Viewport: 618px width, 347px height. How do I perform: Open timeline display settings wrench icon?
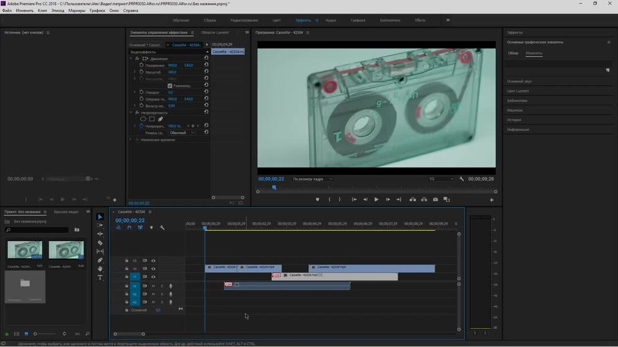[x=162, y=228]
